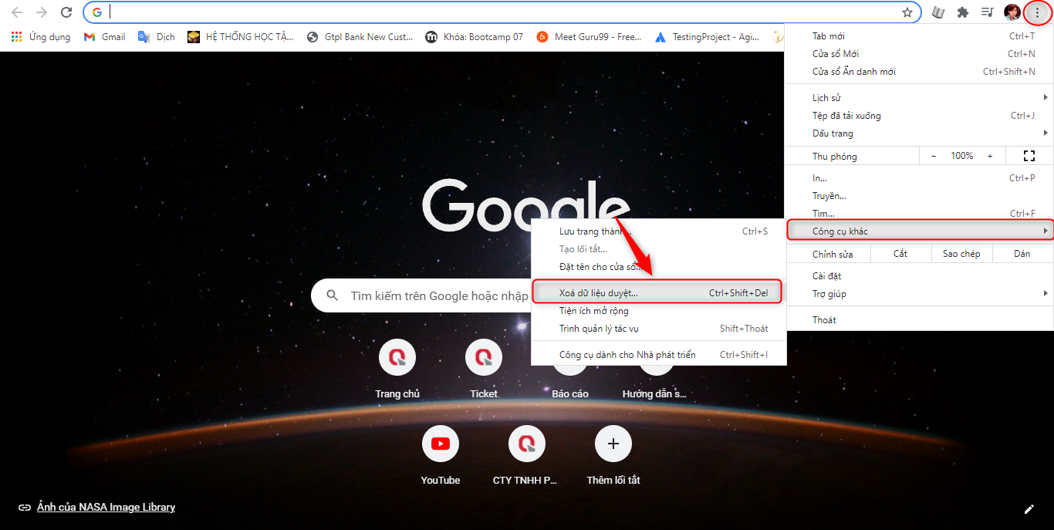
Task: Open the HỆ THỐNG HỌC TẬ... bookmark
Action: (x=241, y=36)
